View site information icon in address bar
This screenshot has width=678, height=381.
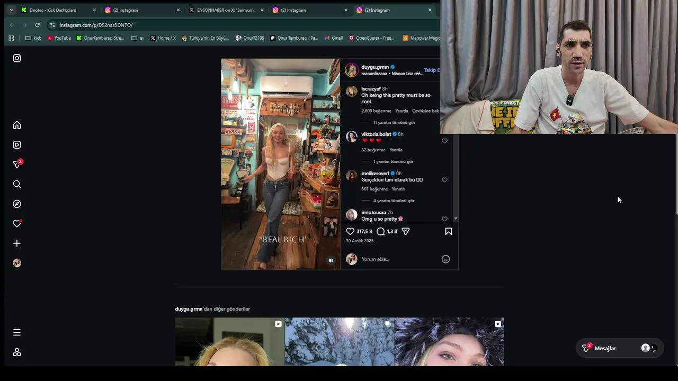[52, 25]
